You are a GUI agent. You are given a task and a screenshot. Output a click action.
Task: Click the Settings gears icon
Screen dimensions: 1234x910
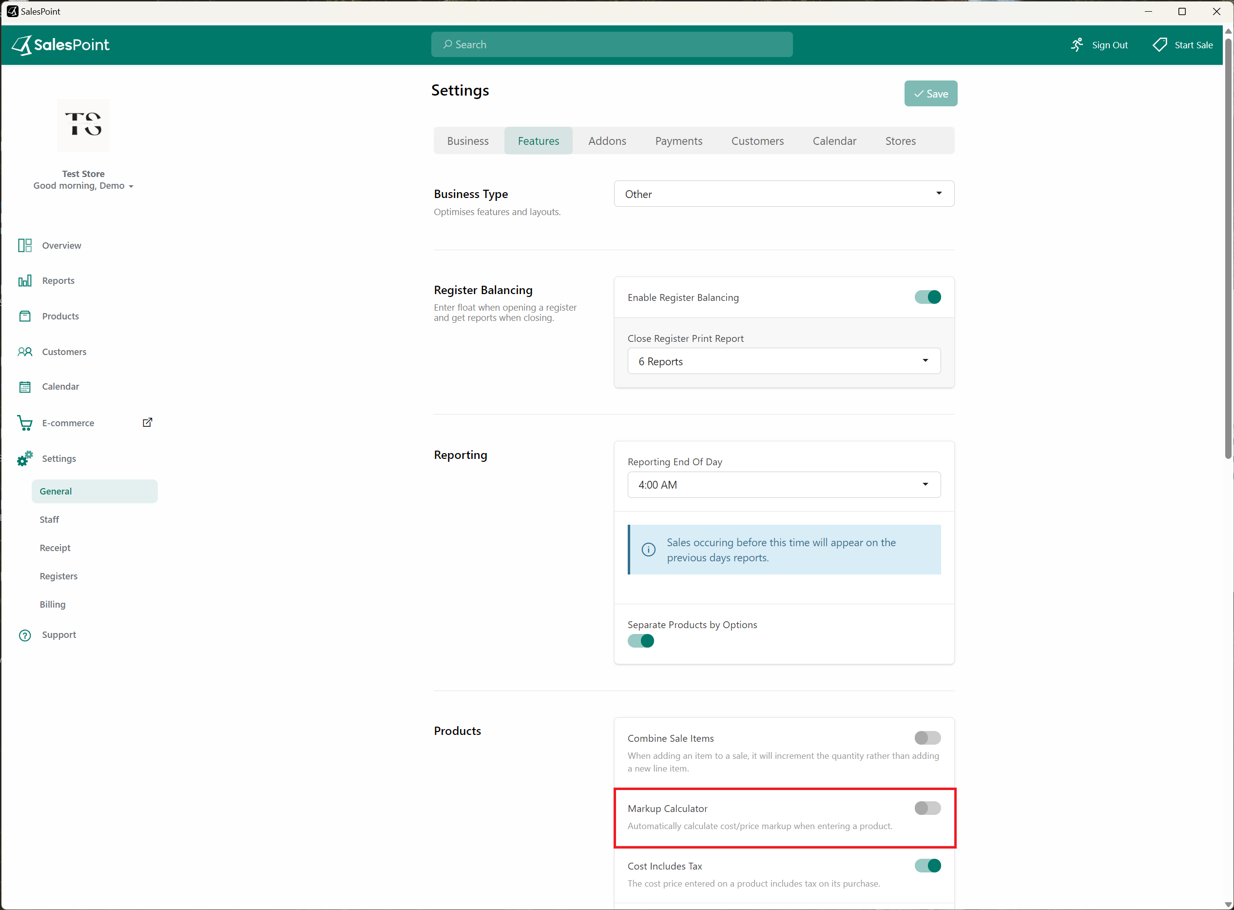25,458
